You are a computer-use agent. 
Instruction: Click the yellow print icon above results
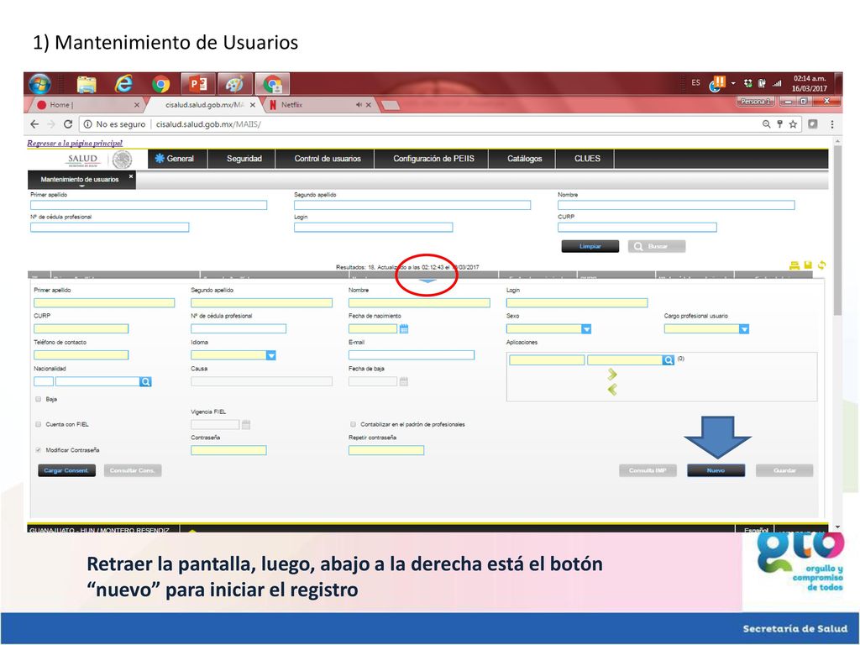[794, 265]
